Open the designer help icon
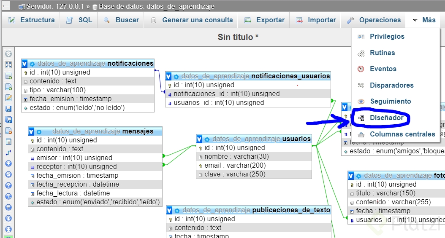Viewport: 445px width, 238px height. [8, 185]
